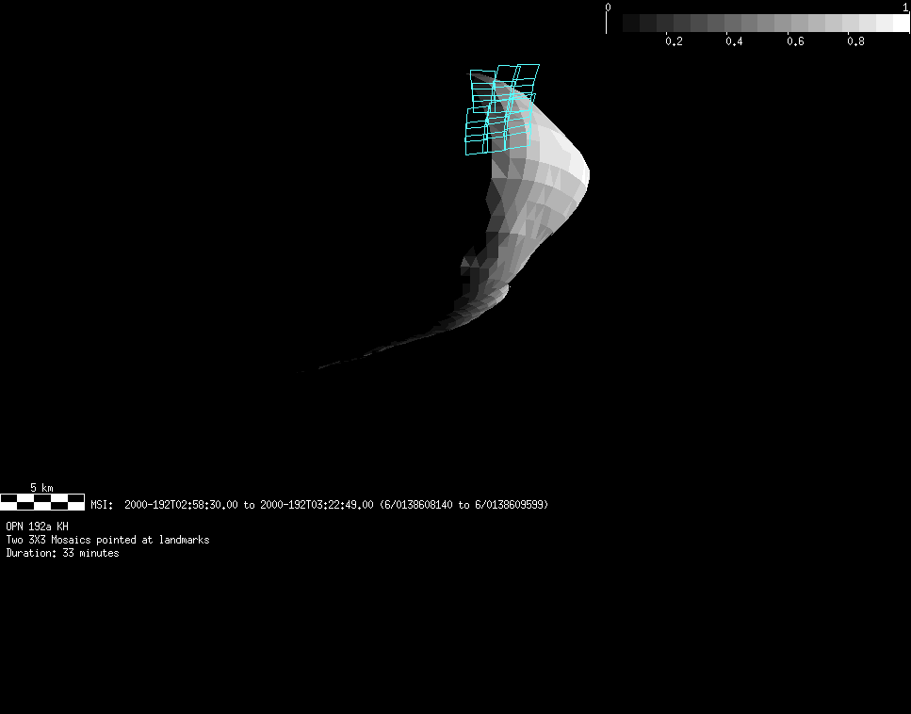This screenshot has width=911, height=714.
Task: Click the checkered 5 km scale bar
Action: [42, 502]
